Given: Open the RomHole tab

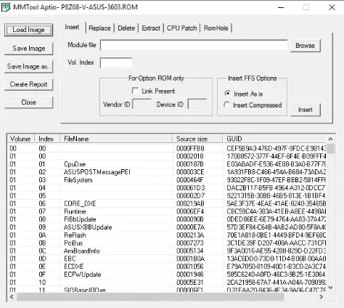Looking at the screenshot, I should pos(216,28).
